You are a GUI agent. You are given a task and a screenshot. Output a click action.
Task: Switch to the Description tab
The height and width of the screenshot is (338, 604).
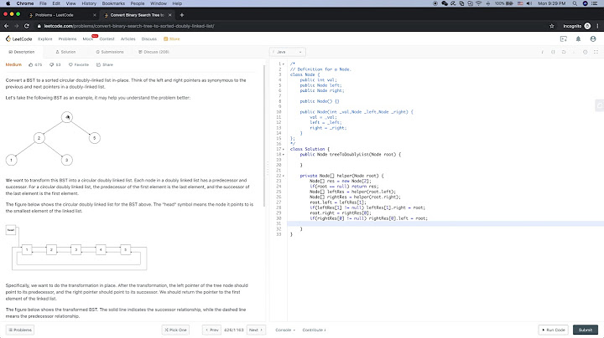coord(22,52)
